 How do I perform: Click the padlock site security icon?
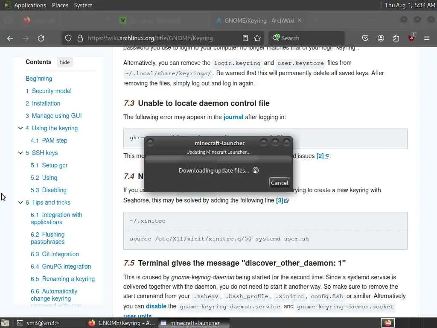click(80, 38)
